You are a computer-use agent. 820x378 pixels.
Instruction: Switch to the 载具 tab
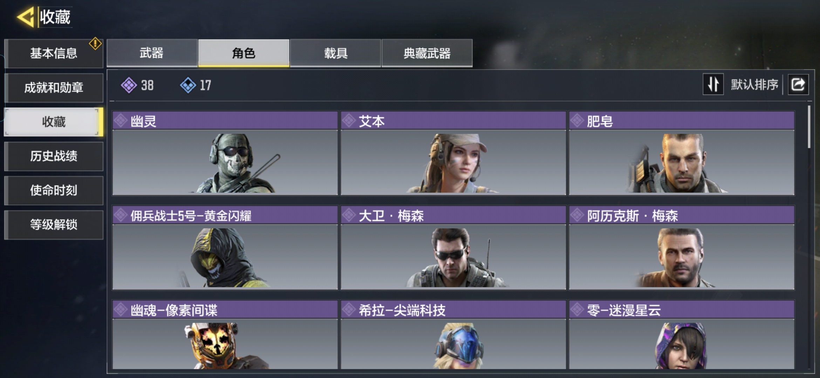335,53
